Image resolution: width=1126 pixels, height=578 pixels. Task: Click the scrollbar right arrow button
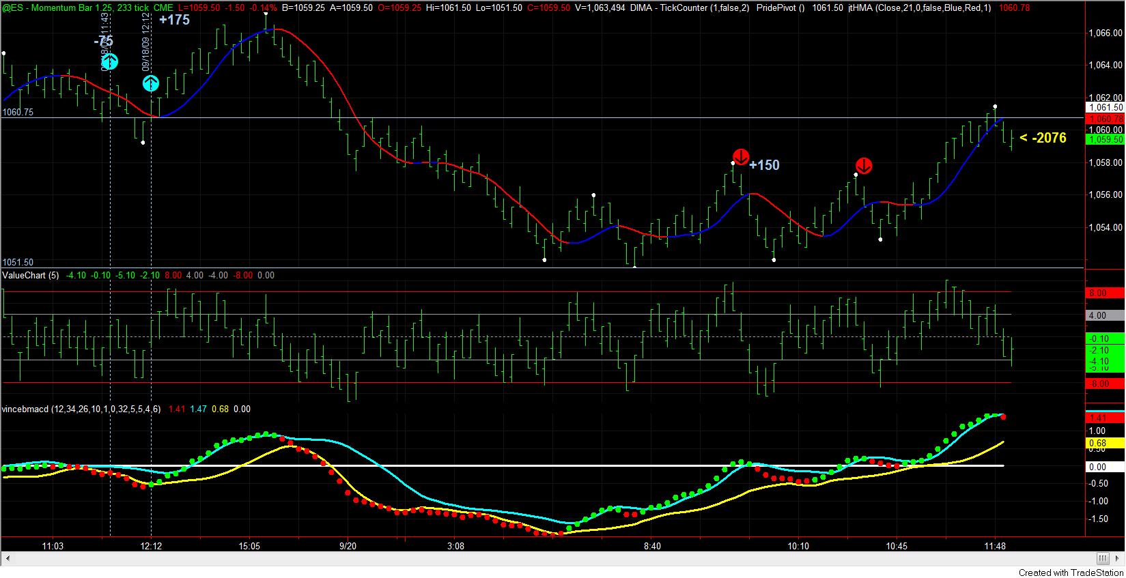click(x=1118, y=560)
